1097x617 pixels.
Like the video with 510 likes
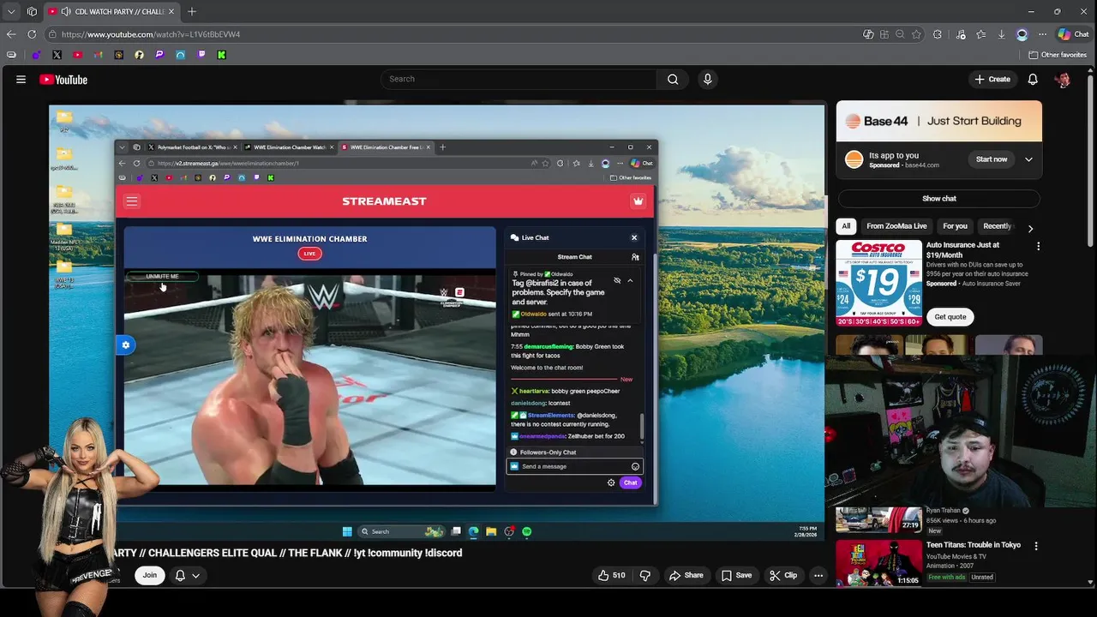tap(611, 575)
